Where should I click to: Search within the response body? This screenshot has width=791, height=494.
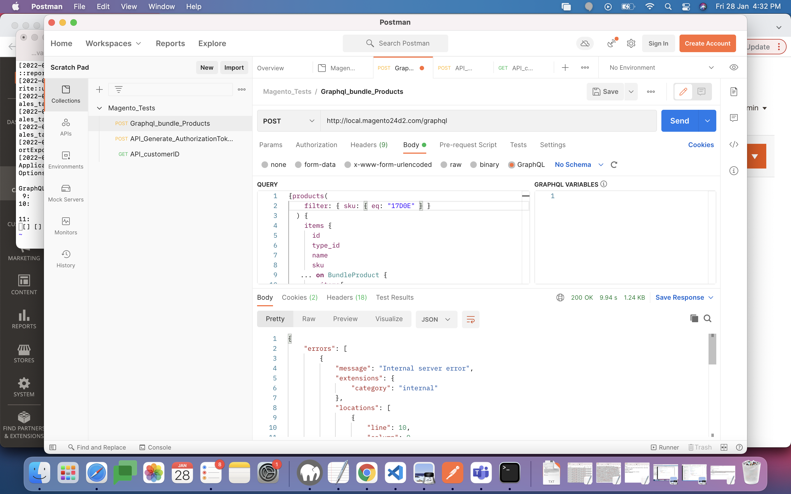click(708, 319)
